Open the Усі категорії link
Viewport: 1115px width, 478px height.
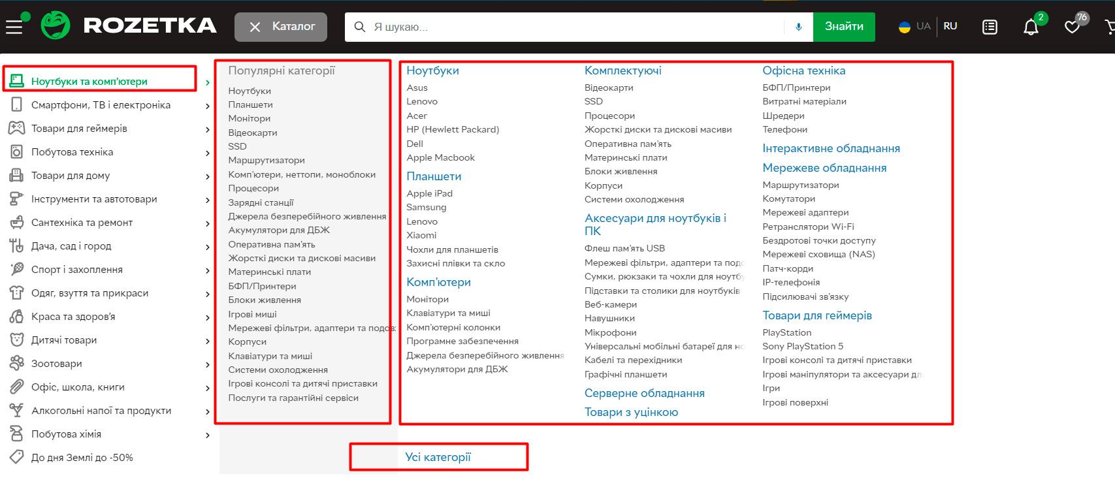pyautogui.click(x=438, y=457)
